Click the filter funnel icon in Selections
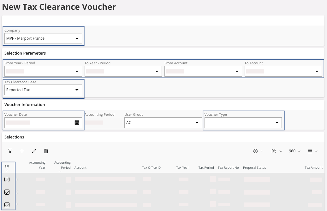This screenshot has height=211, width=327. [10, 151]
